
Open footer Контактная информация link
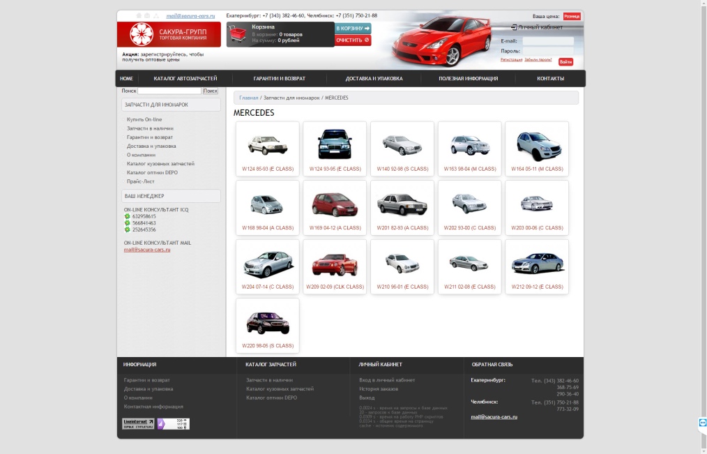point(153,407)
